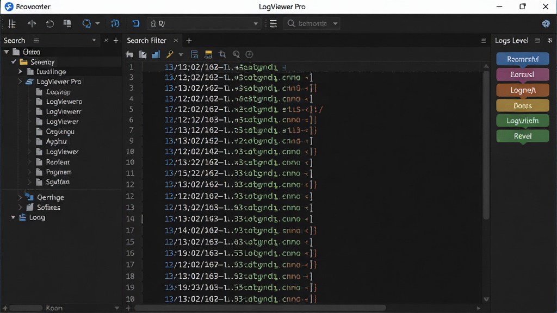Click the yellow Dons log level button
This screenshot has width=557, height=313.
523,105
